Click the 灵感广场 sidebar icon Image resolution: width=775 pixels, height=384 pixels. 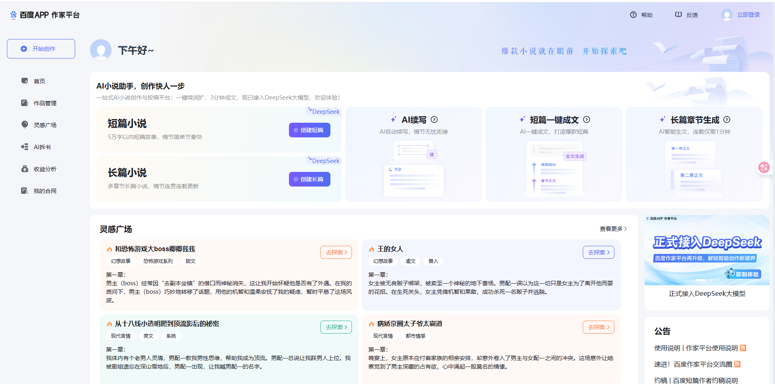[x=25, y=125]
